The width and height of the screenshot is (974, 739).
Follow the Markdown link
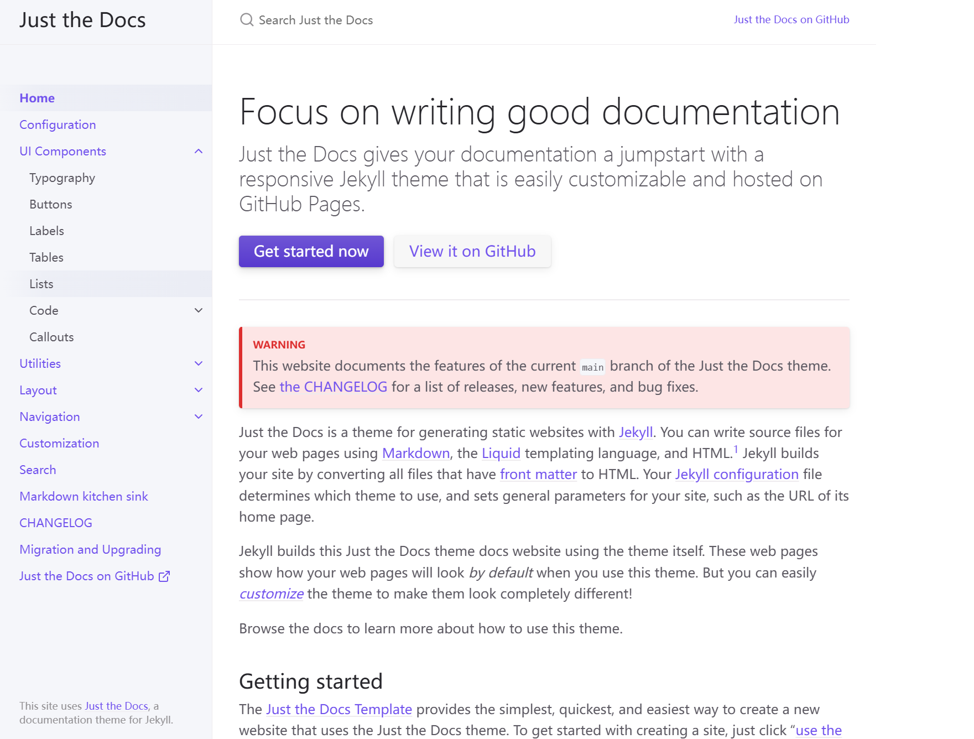point(416,453)
